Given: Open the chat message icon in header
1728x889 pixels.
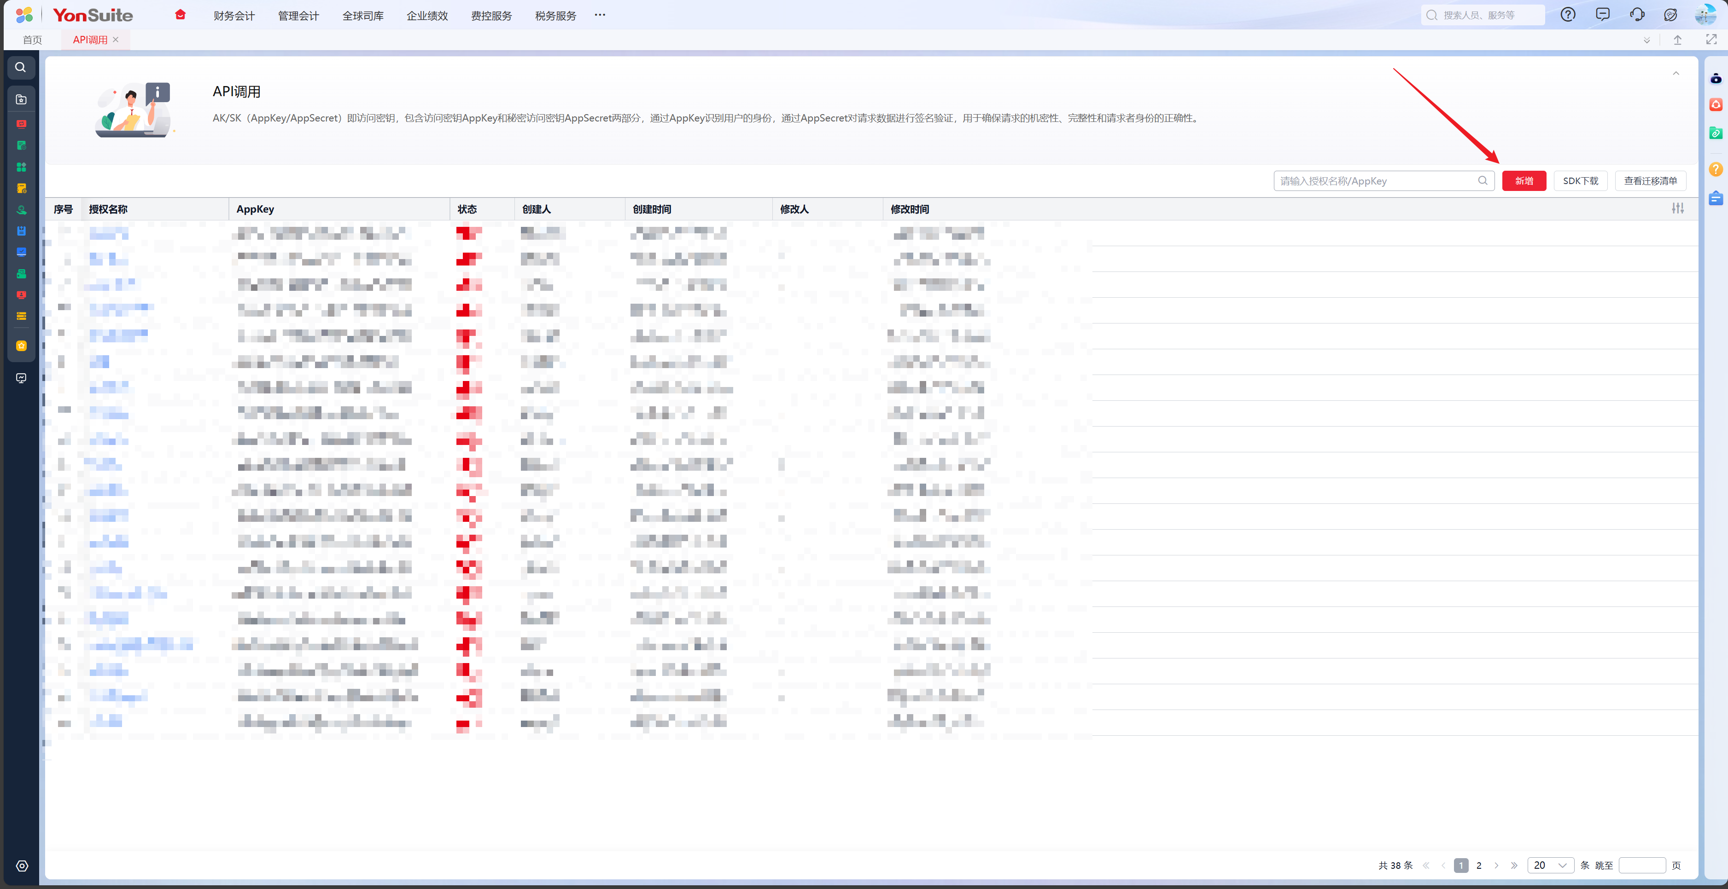Looking at the screenshot, I should pyautogui.click(x=1603, y=15).
